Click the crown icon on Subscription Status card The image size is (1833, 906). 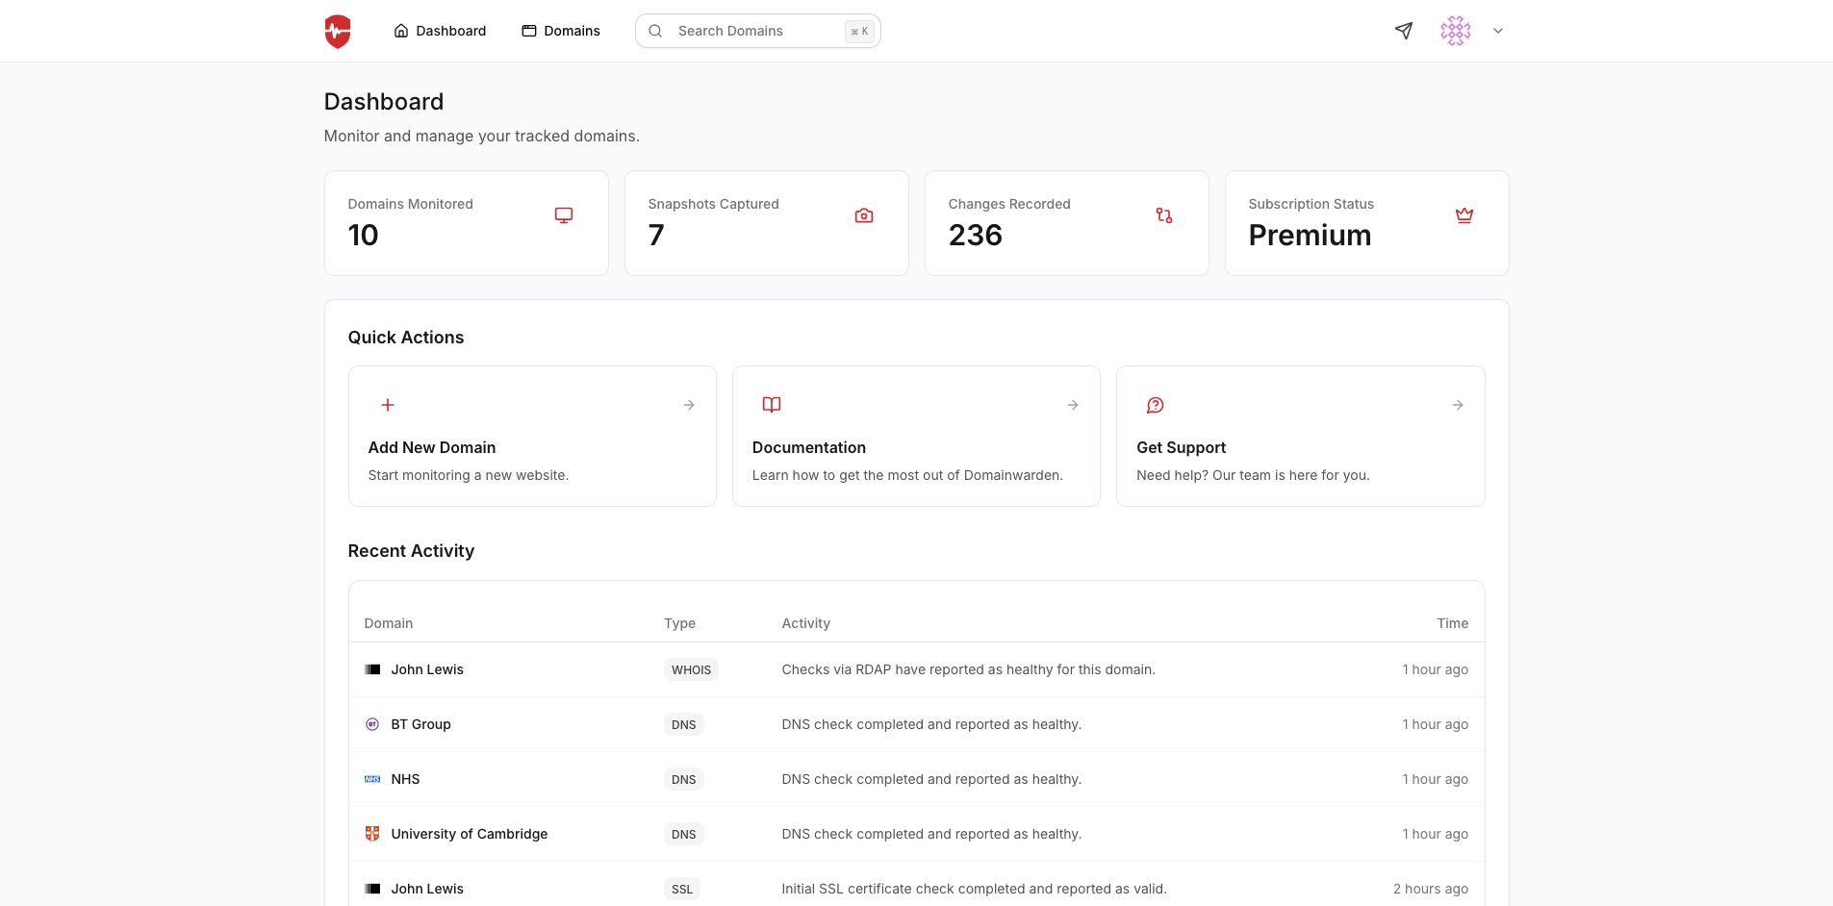tap(1464, 215)
